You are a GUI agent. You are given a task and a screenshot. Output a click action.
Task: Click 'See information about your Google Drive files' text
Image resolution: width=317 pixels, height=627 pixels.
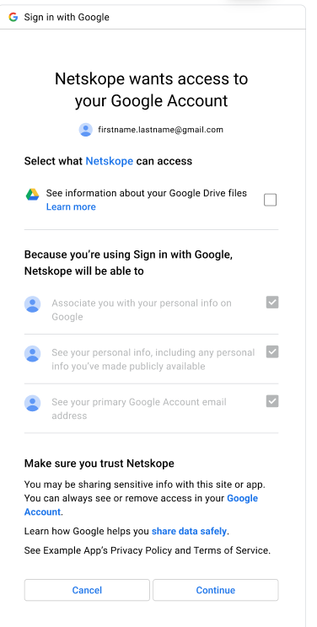147,193
